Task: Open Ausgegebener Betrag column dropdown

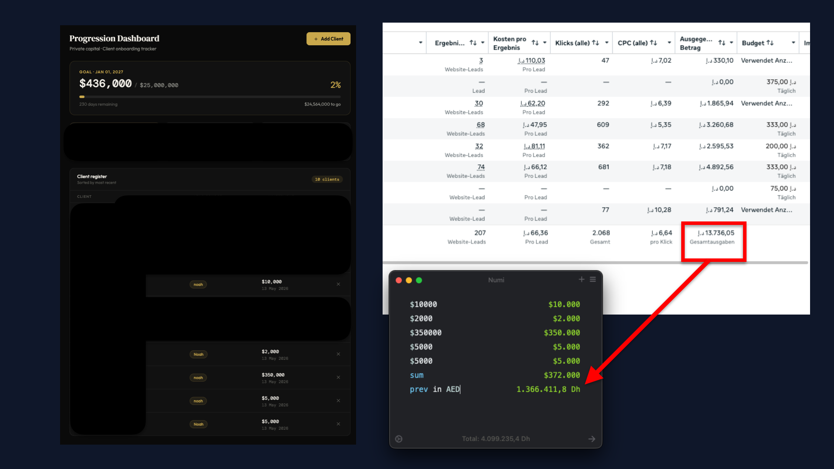Action: (731, 43)
